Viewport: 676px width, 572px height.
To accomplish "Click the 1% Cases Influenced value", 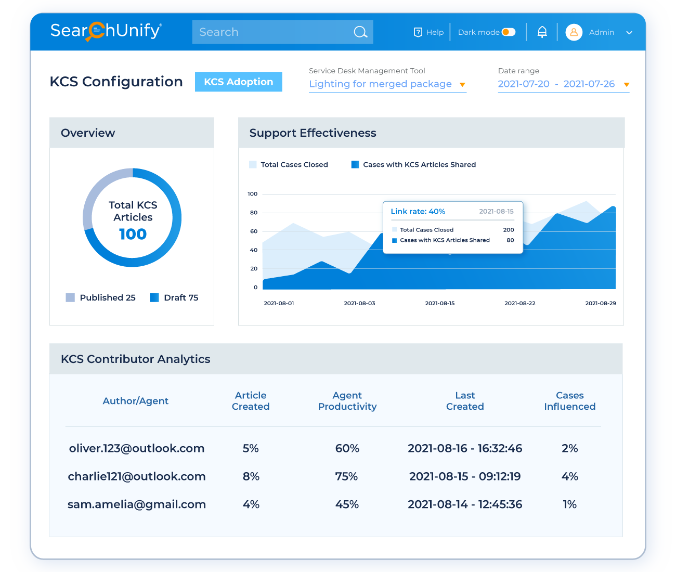I will (x=570, y=504).
